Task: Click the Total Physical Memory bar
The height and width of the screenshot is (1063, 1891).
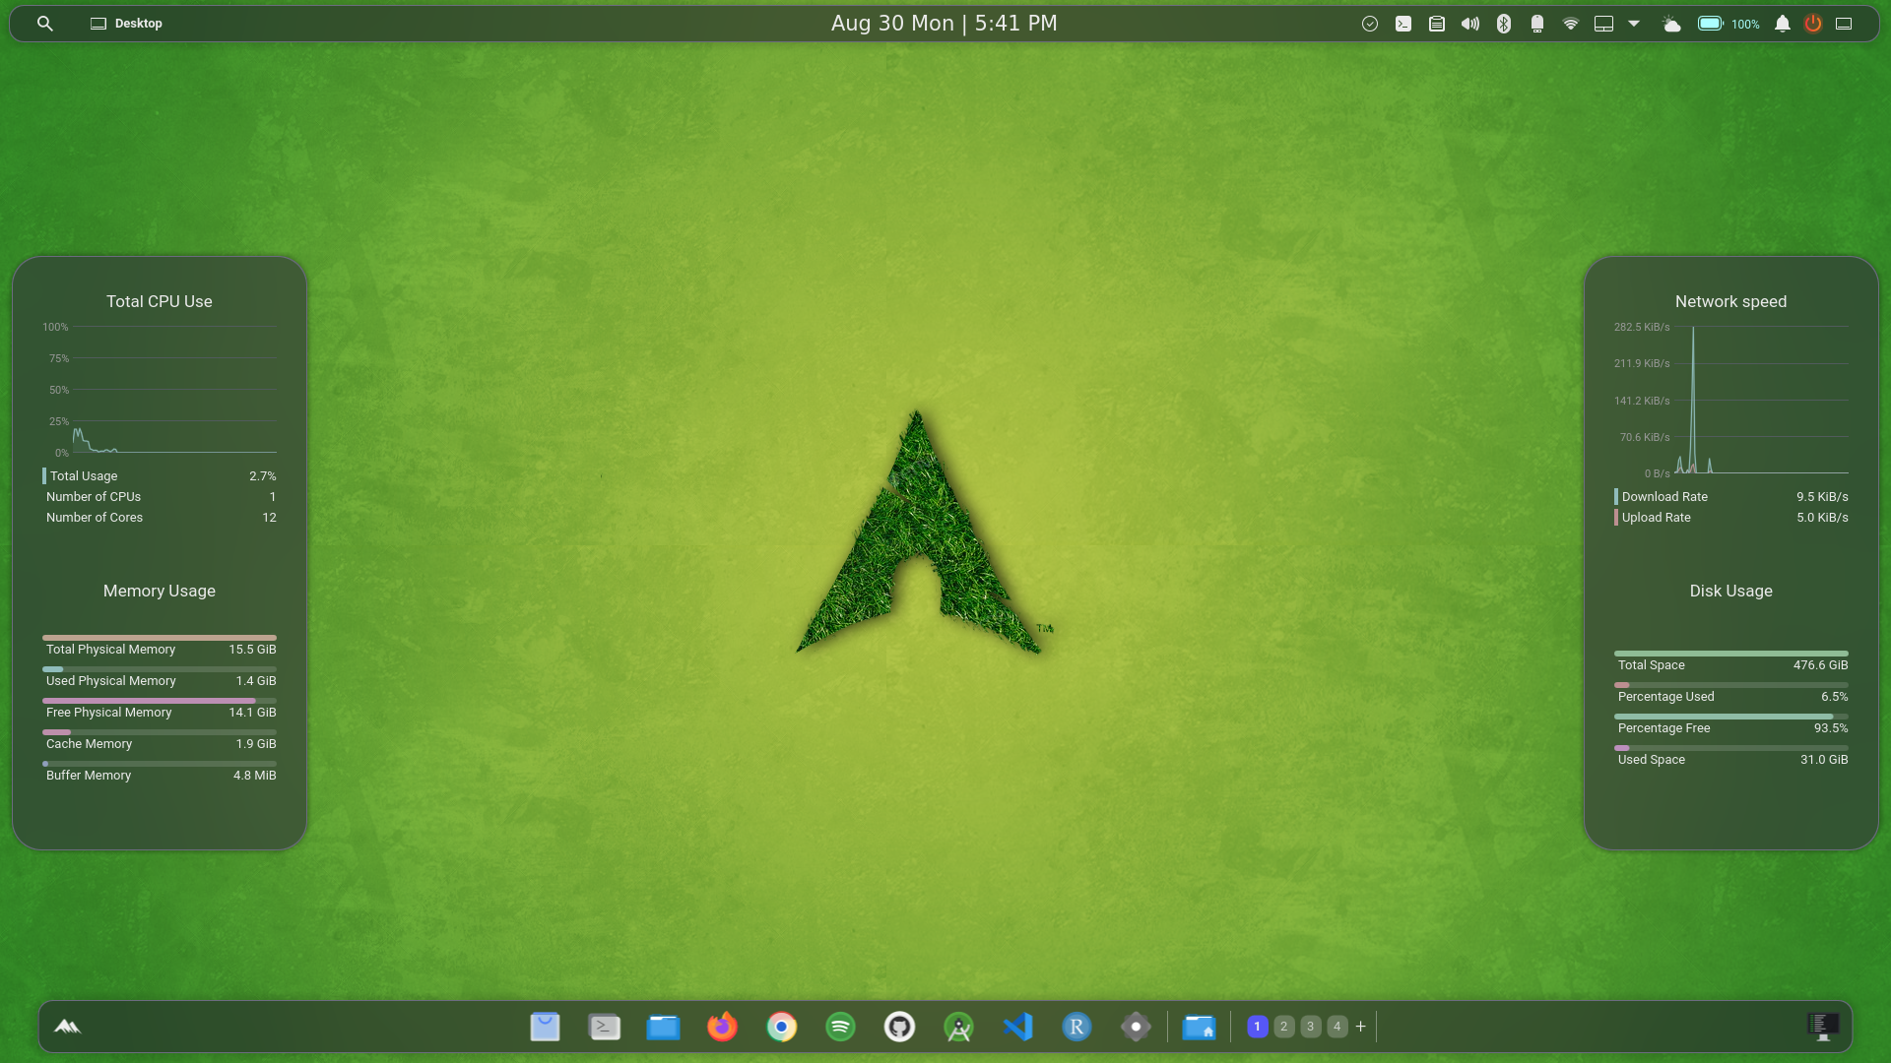Action: pyautogui.click(x=160, y=638)
